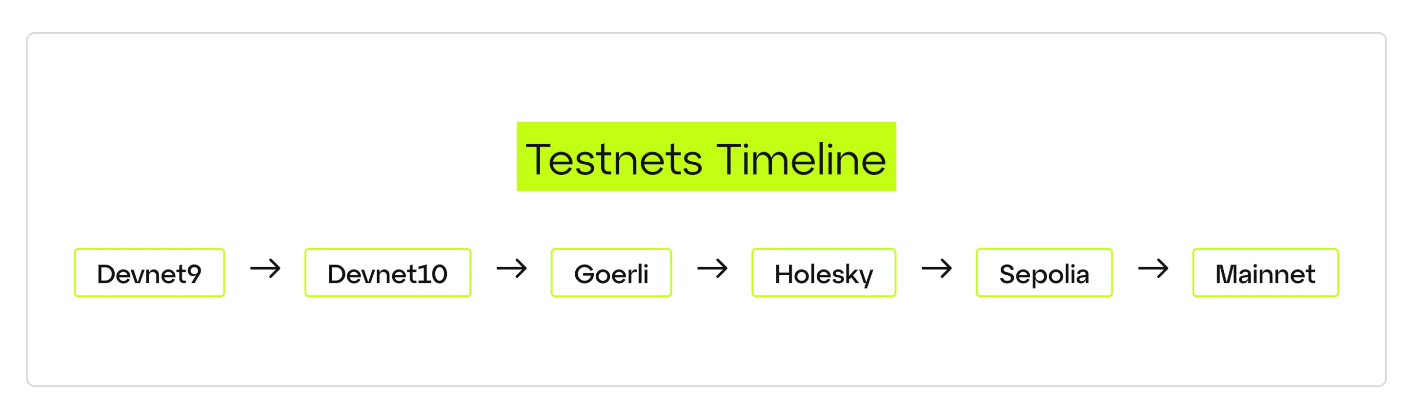
Task: Select the Mainnet box
Action: pos(1265,273)
